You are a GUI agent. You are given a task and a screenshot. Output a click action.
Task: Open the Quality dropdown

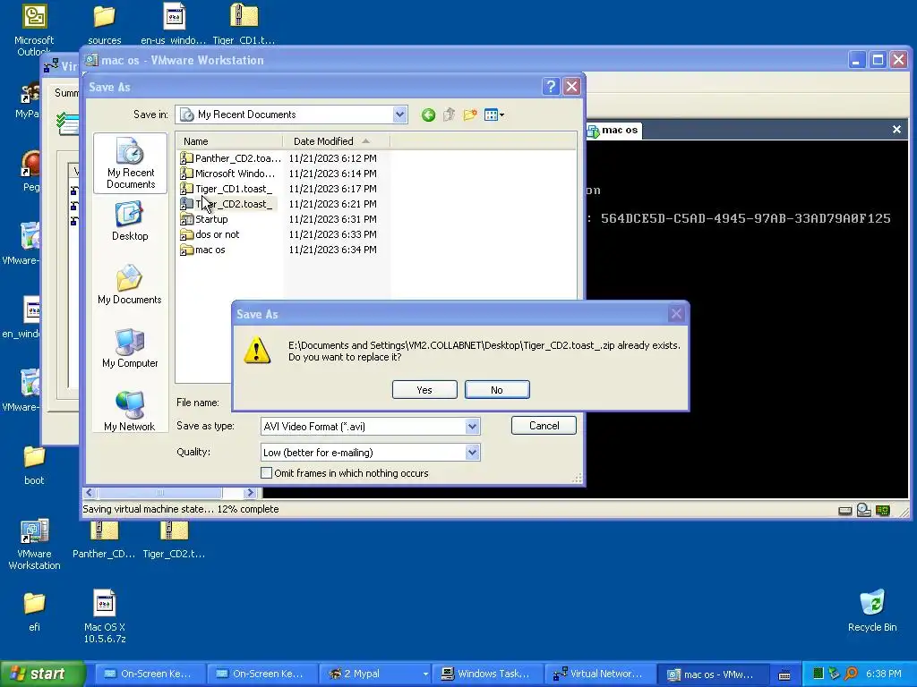473,452
